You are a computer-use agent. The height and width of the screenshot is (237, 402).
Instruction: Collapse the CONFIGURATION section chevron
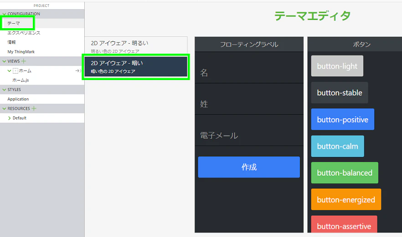point(4,14)
